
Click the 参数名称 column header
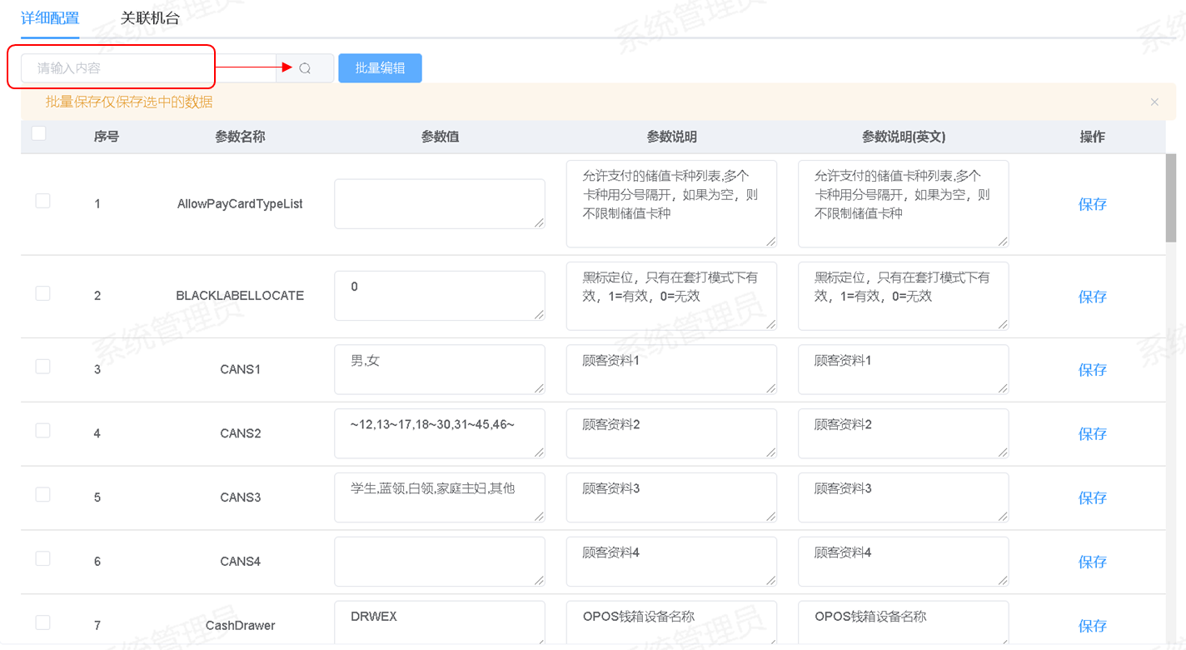pyautogui.click(x=240, y=137)
